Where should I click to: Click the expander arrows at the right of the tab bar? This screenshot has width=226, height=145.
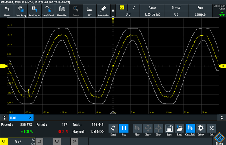(222, 118)
